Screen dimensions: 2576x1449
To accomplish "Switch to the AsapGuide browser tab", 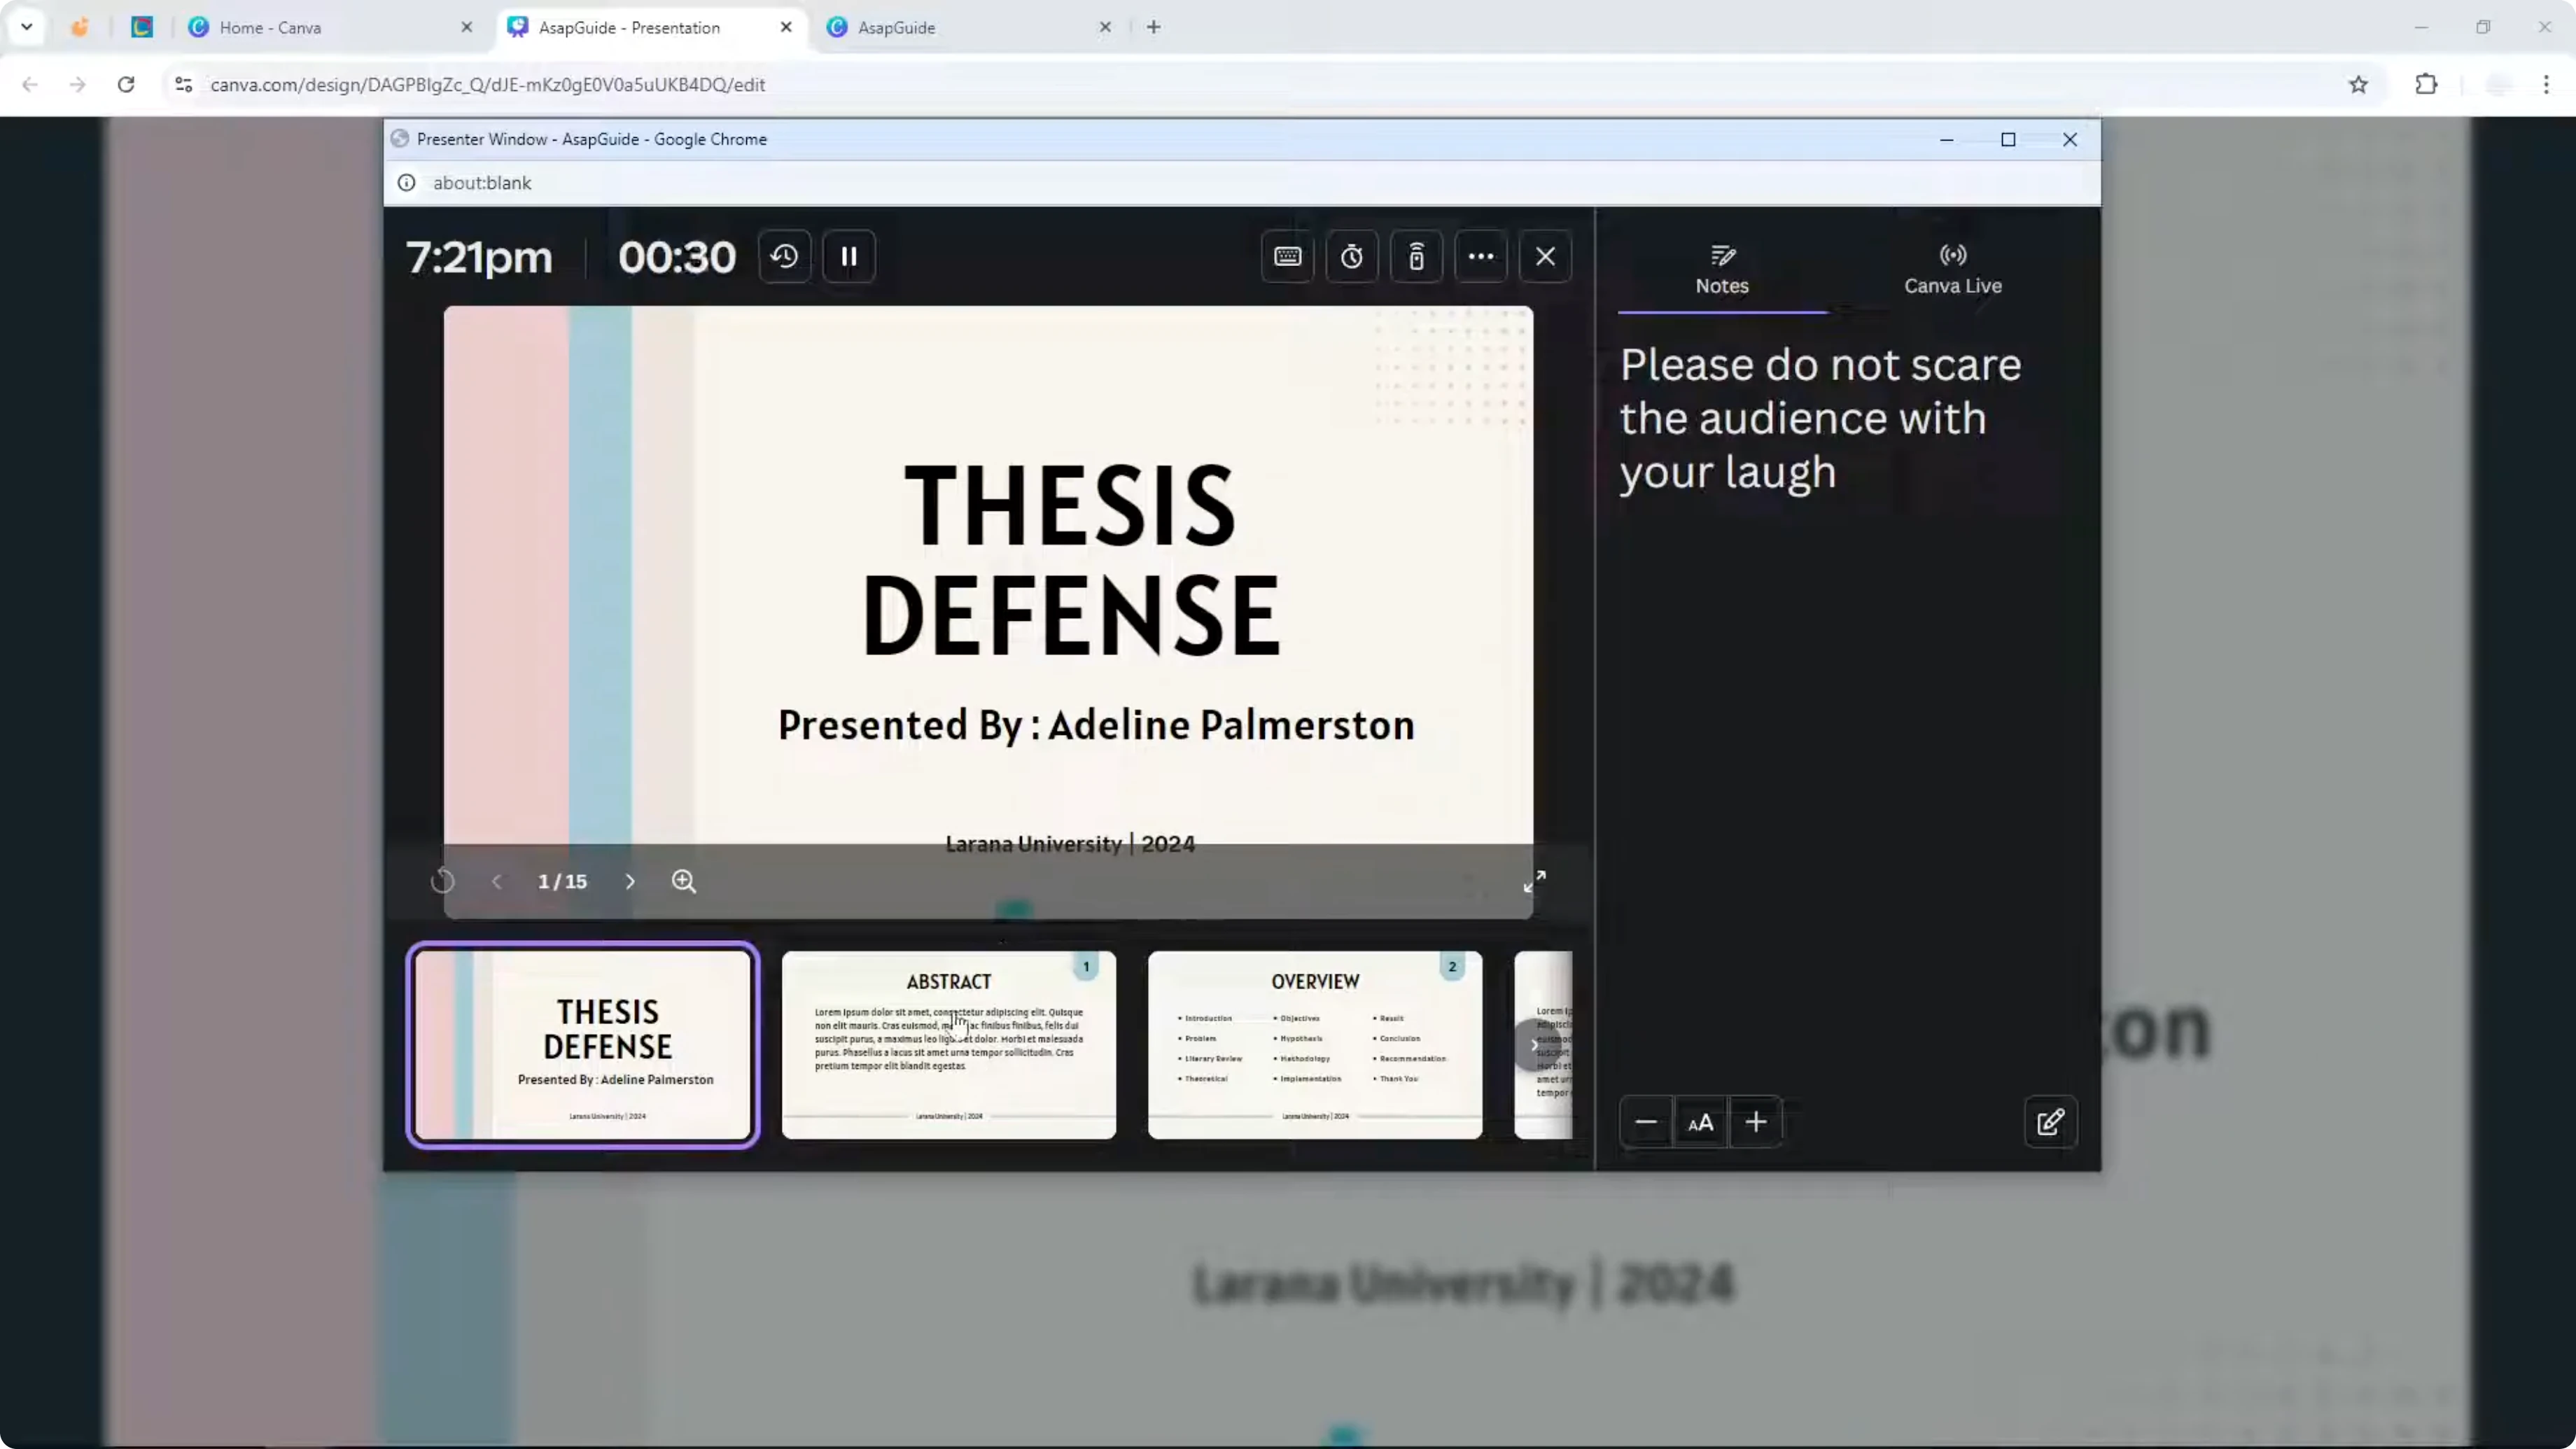I will [969, 27].
